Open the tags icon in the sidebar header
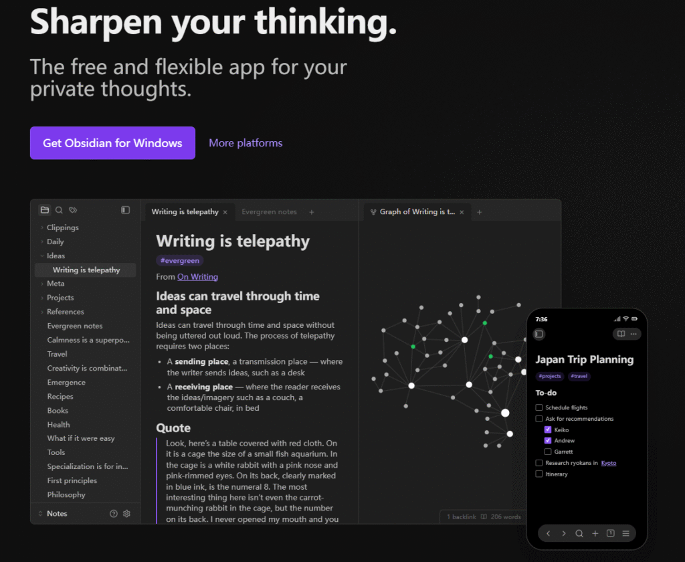685x562 pixels. coord(73,210)
